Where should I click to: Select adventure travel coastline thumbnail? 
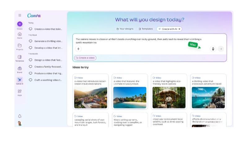click(x=208, y=98)
